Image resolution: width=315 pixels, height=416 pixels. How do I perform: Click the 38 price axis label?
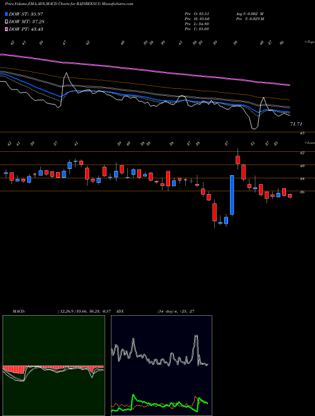[x=302, y=179]
